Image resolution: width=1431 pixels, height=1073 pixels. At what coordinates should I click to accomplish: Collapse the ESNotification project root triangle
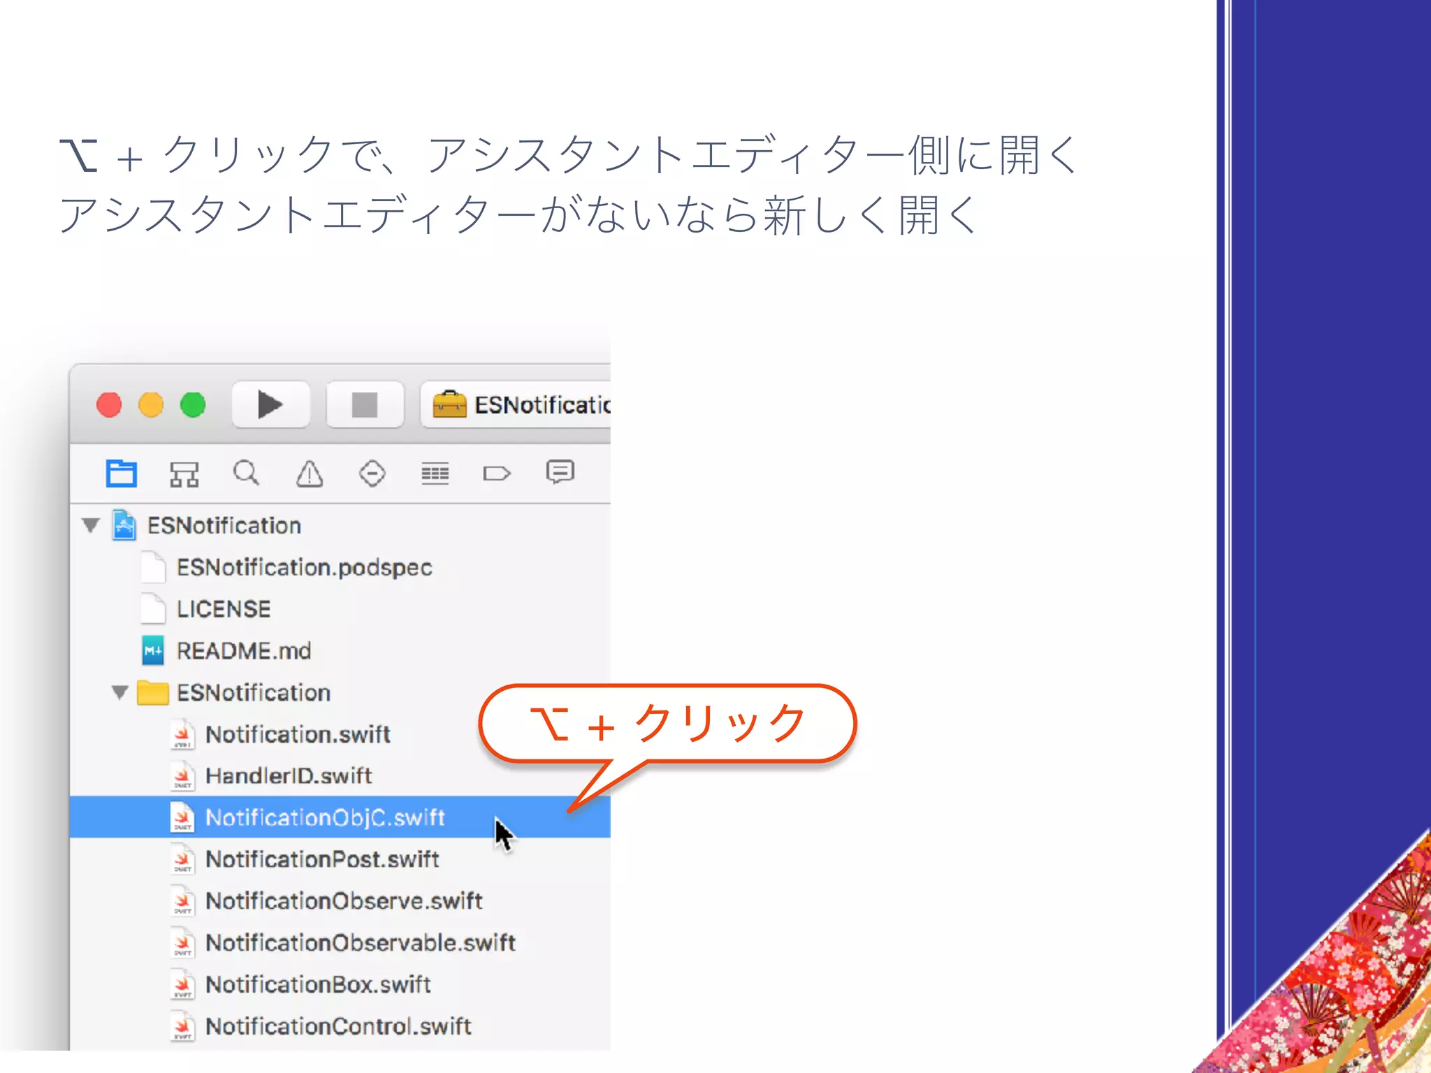(x=91, y=525)
